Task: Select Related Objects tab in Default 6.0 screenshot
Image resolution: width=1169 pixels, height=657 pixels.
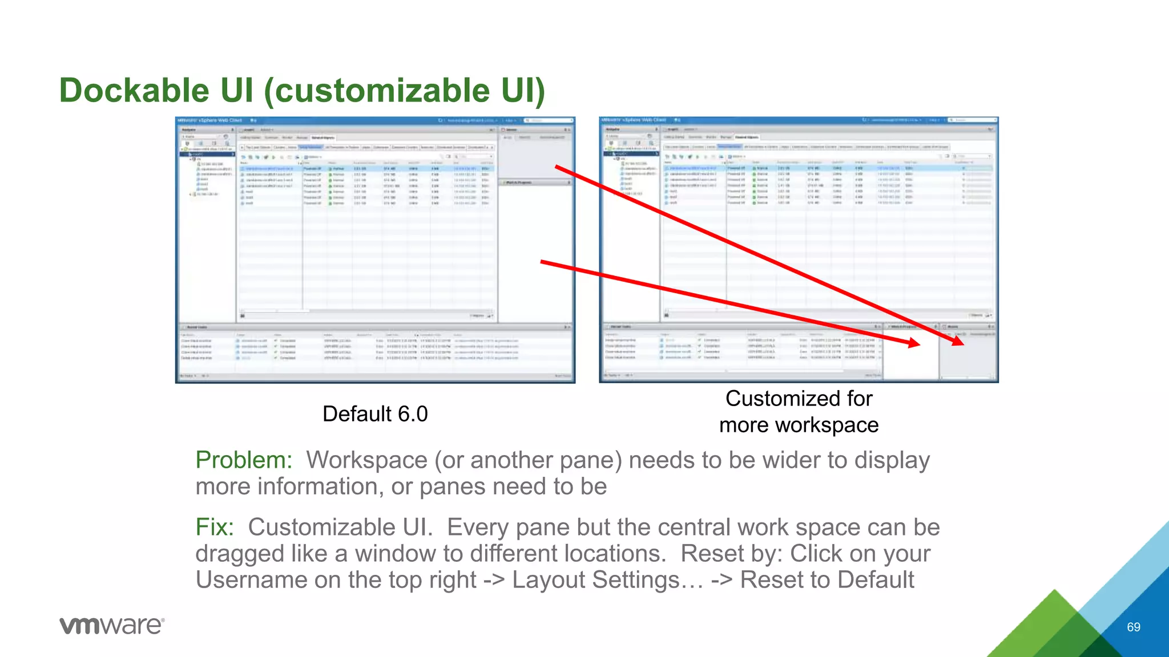Action: (323, 137)
